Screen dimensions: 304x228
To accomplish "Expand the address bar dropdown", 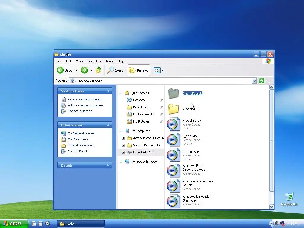I will 254,81.
